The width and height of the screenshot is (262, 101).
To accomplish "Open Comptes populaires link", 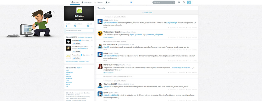I will click(x=72, y=61).
